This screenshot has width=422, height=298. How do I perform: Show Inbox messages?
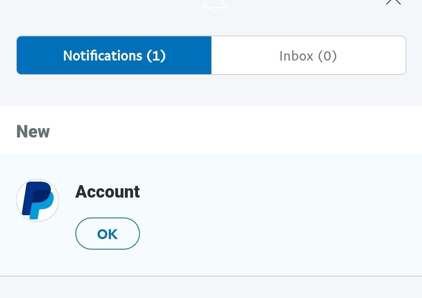tap(308, 55)
